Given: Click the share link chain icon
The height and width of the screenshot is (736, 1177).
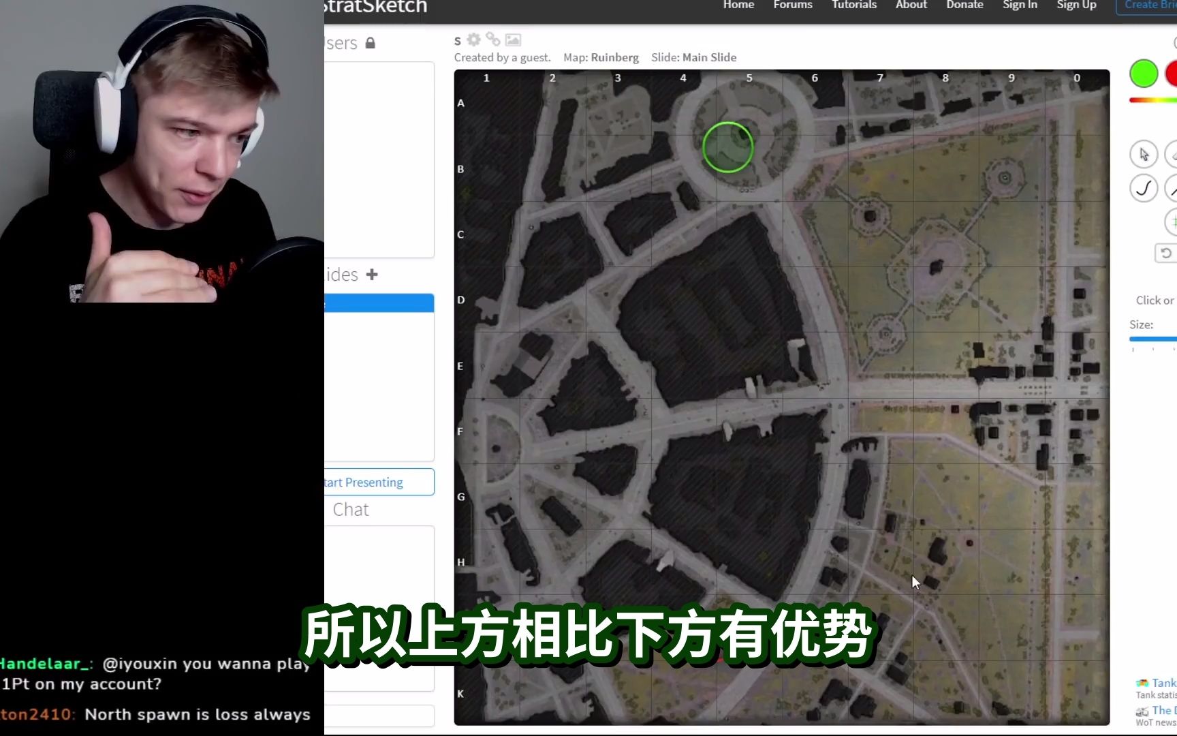Looking at the screenshot, I should pyautogui.click(x=493, y=40).
